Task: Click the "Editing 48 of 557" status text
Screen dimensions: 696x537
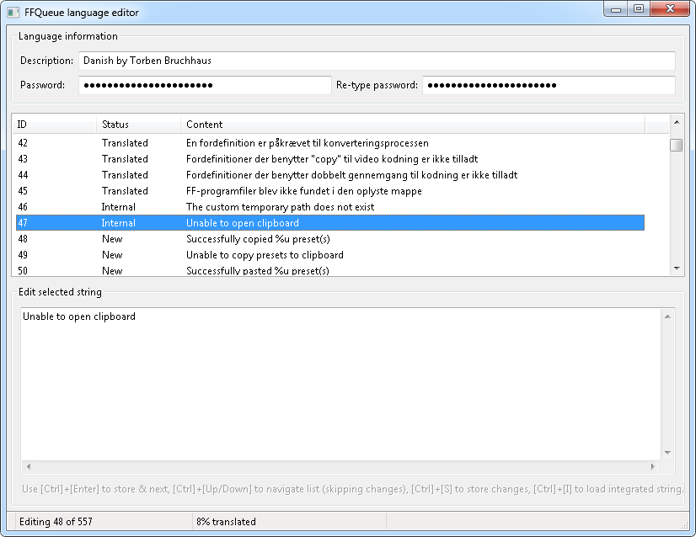Action: 56,522
